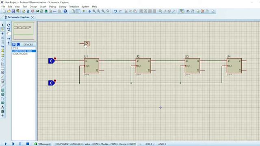This screenshot has width=260, height=146.
Task: Select the Junction dot mode tool
Action: (x=2, y=34)
